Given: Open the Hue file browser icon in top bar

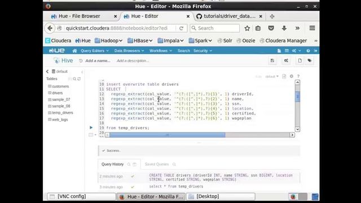Looking at the screenshot, I should pyautogui.click(x=279, y=51).
